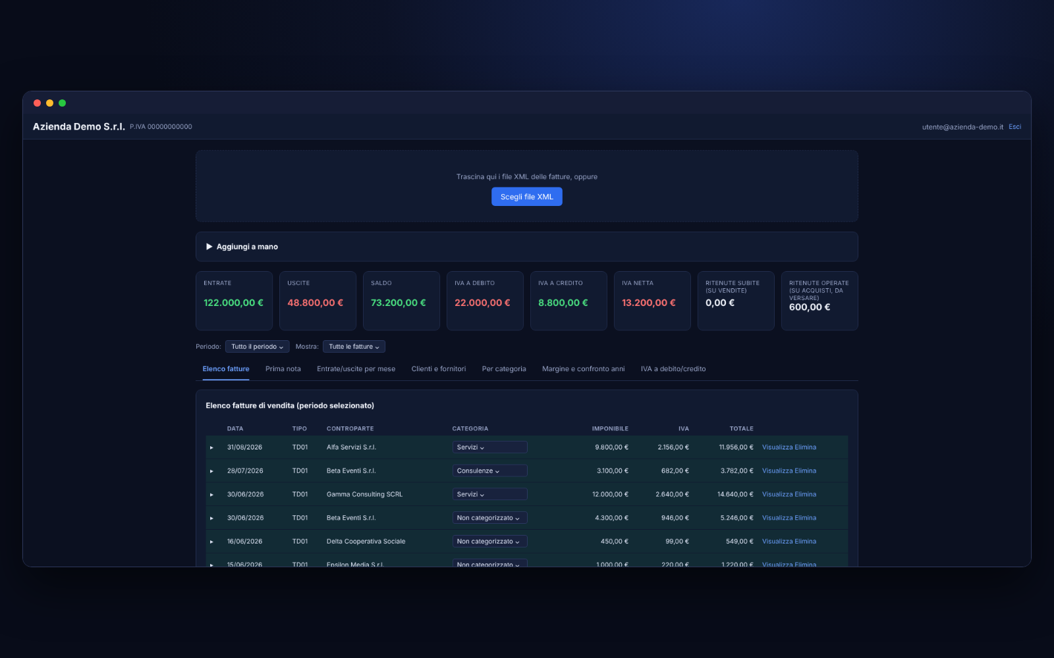
Task: Click Visualizza for the 3.782,00 € invoice
Action: [x=777, y=471]
